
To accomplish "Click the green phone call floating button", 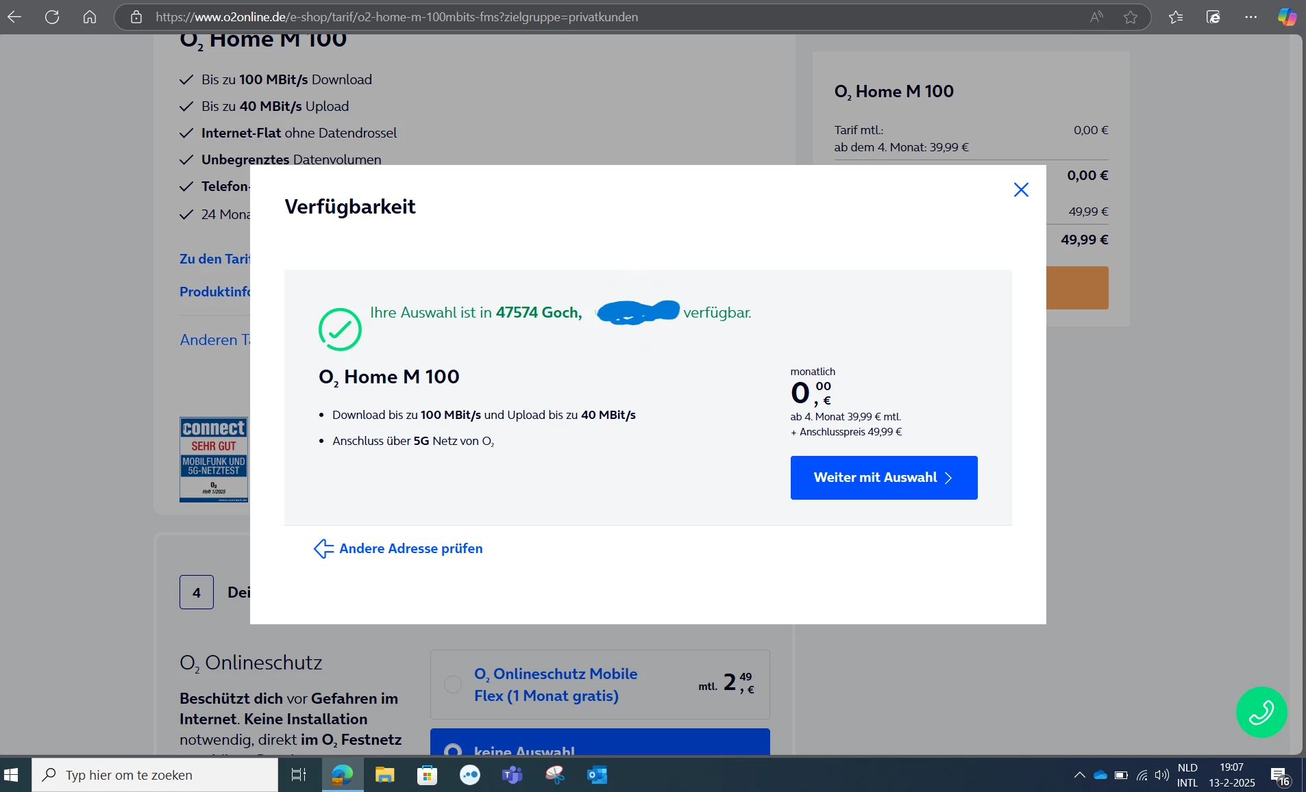I will pyautogui.click(x=1261, y=712).
